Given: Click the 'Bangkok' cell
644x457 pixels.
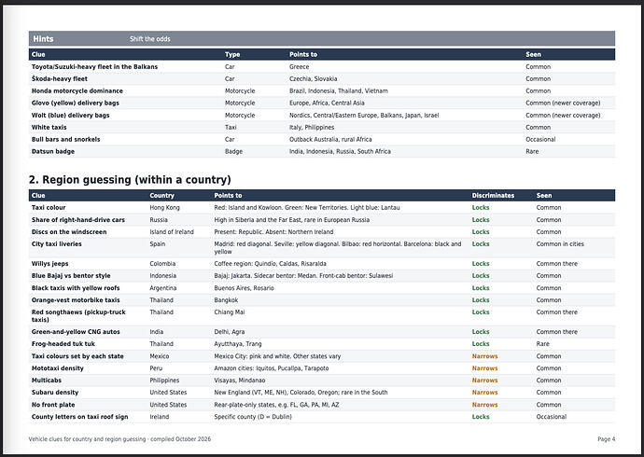Looking at the screenshot, I should [226, 300].
